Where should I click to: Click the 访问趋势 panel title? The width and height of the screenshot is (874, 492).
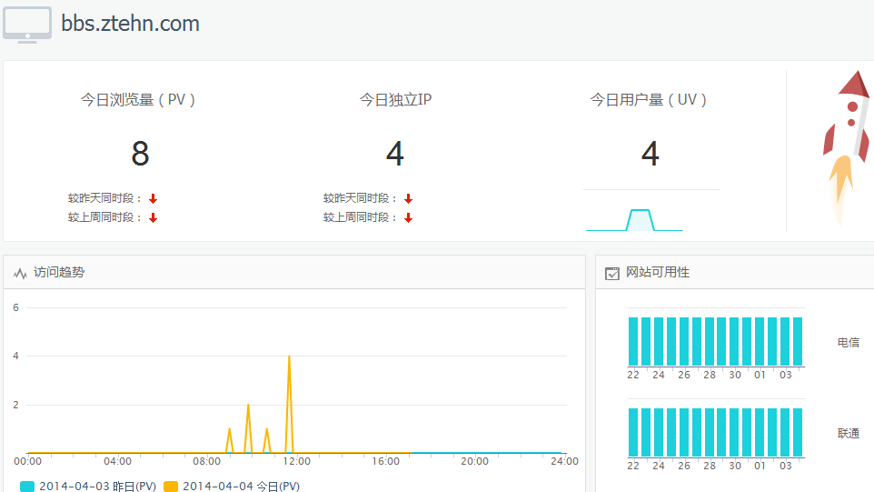(59, 272)
